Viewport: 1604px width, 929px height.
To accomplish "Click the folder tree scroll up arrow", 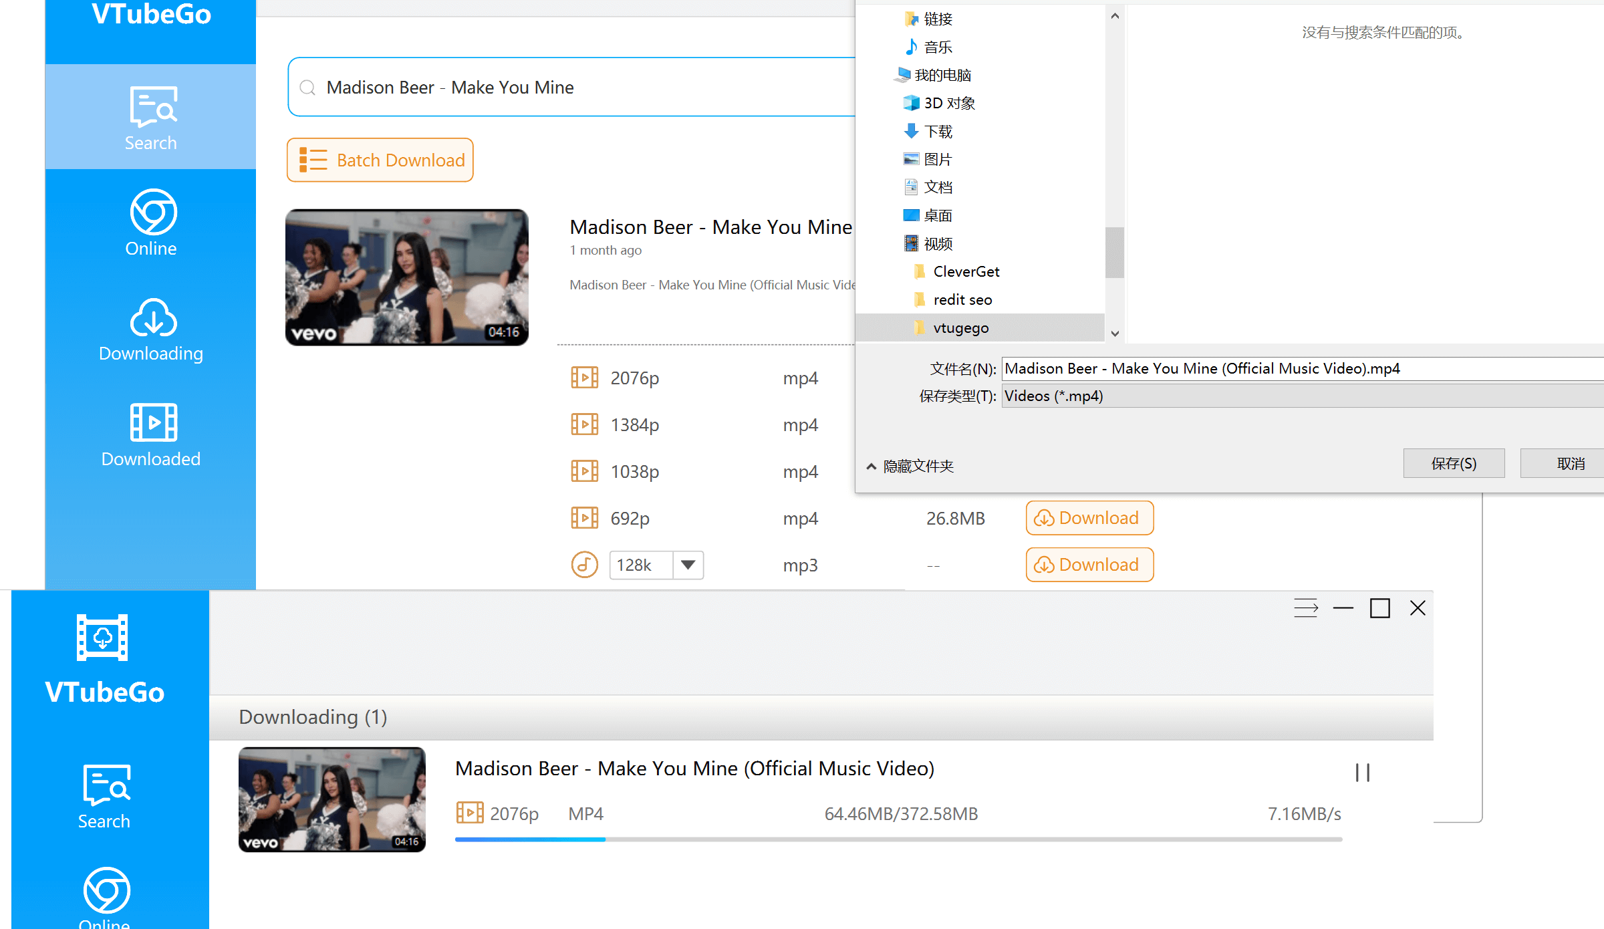I will 1115,16.
